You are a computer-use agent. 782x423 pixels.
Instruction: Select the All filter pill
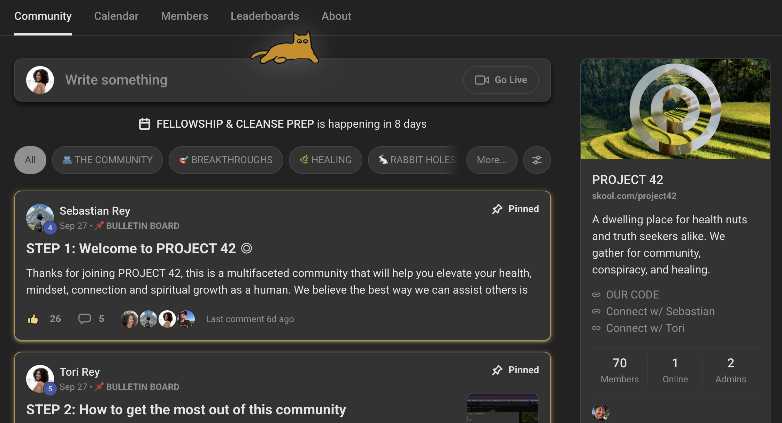pos(30,160)
